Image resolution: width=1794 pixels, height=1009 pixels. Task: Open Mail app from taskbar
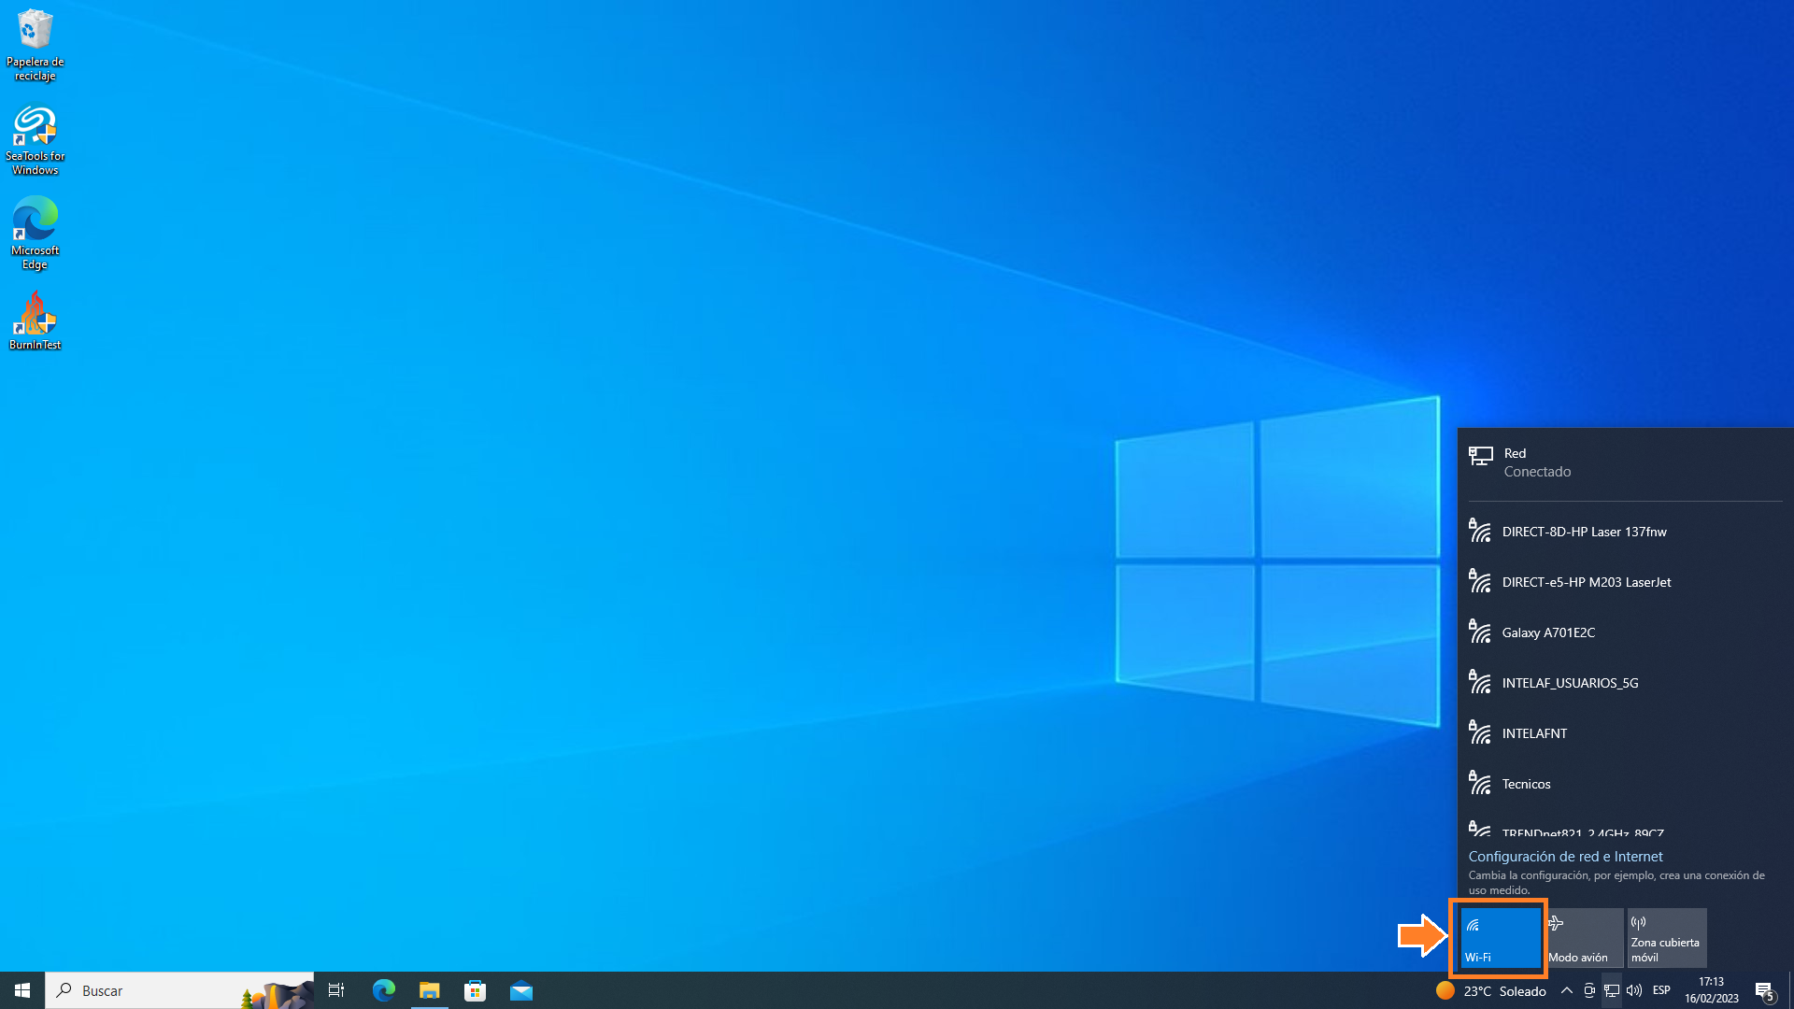coord(520,990)
